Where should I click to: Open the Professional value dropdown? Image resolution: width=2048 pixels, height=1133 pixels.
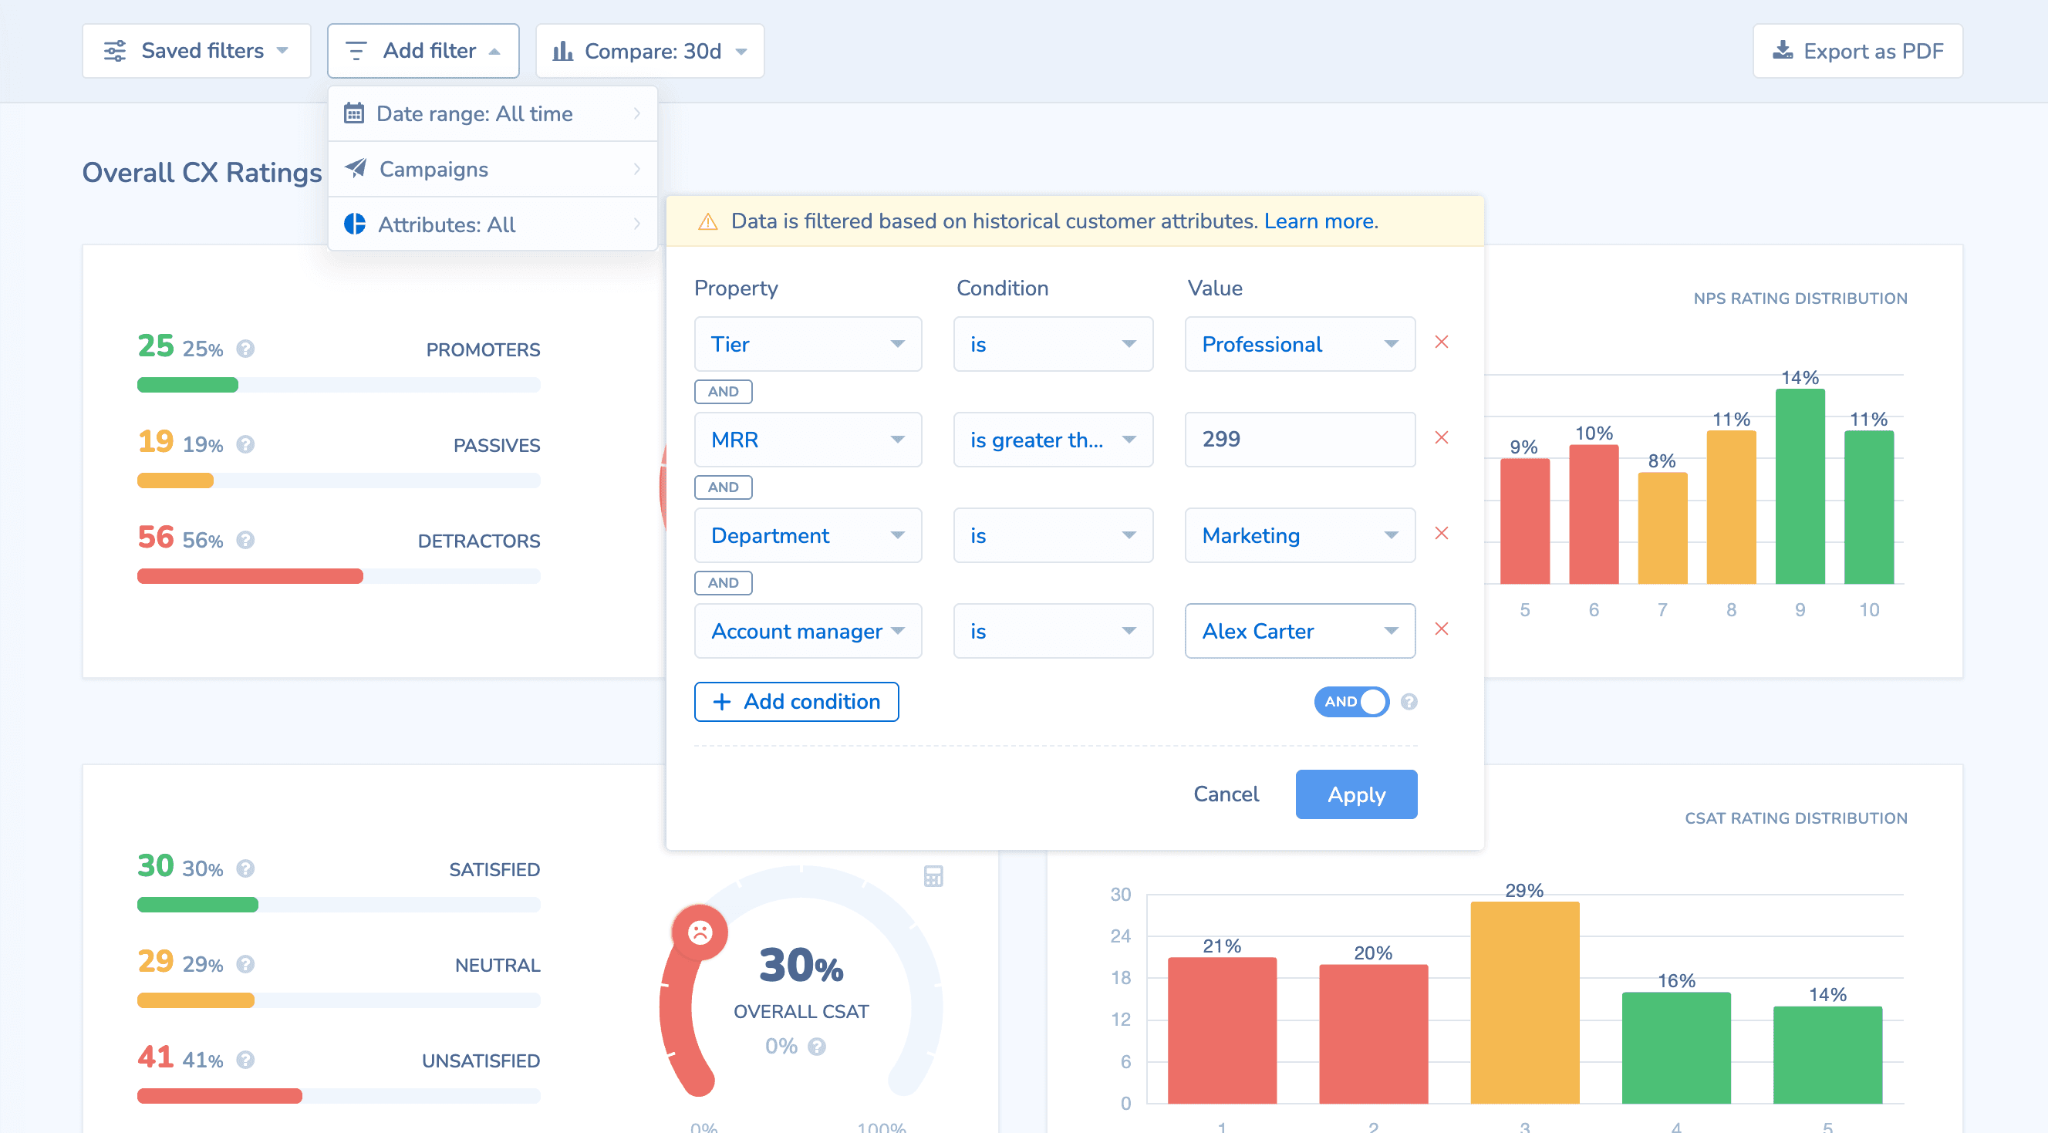coord(1299,343)
